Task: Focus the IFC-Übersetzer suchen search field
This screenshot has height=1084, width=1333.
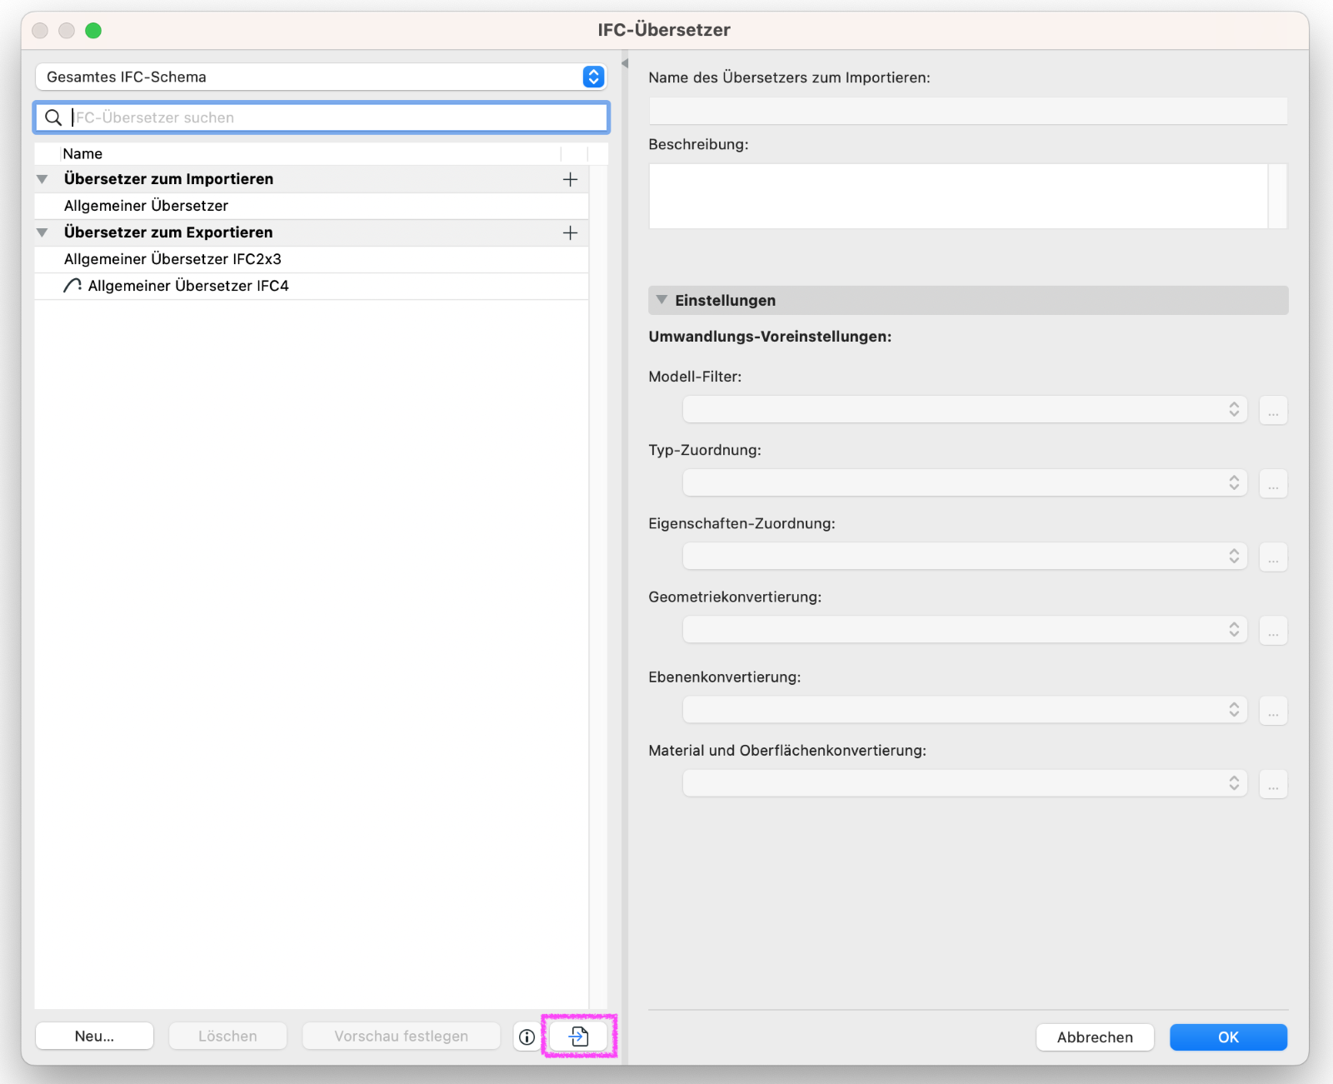Action: (x=333, y=117)
